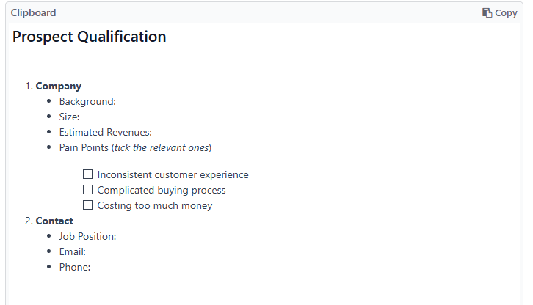Click the italic tick the relevant ones text

[x=162, y=148]
